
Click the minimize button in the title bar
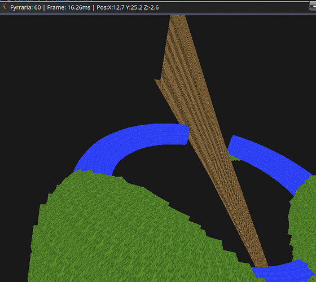pos(313,6)
